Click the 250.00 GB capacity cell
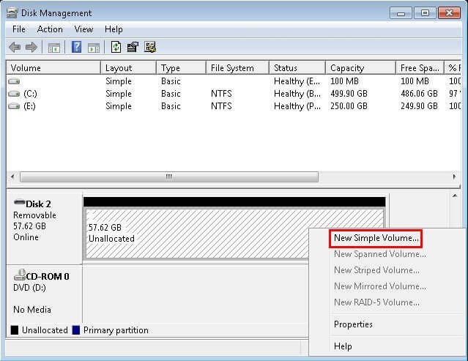The height and width of the screenshot is (361, 468). click(x=349, y=106)
